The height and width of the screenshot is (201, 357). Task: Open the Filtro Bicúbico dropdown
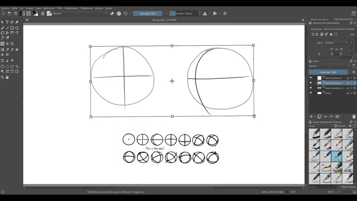coord(336,43)
